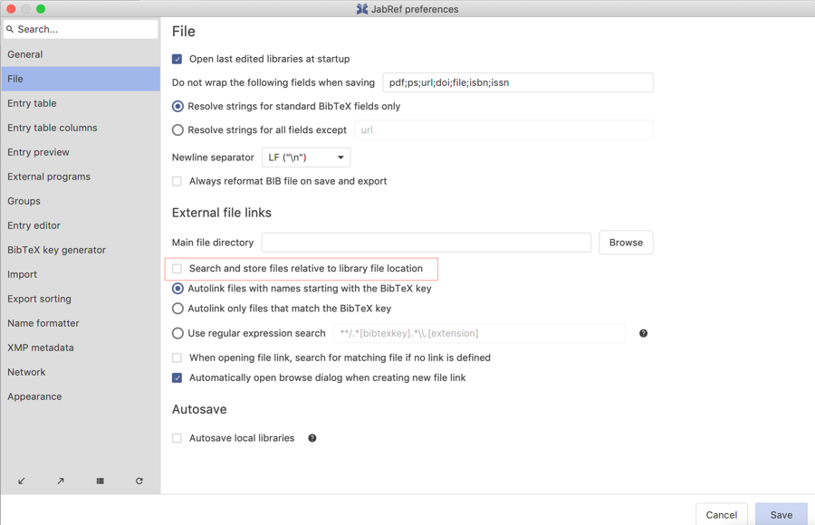Screen dimensions: 815x525
Task: Open the Appearance settings section
Action: click(34, 396)
